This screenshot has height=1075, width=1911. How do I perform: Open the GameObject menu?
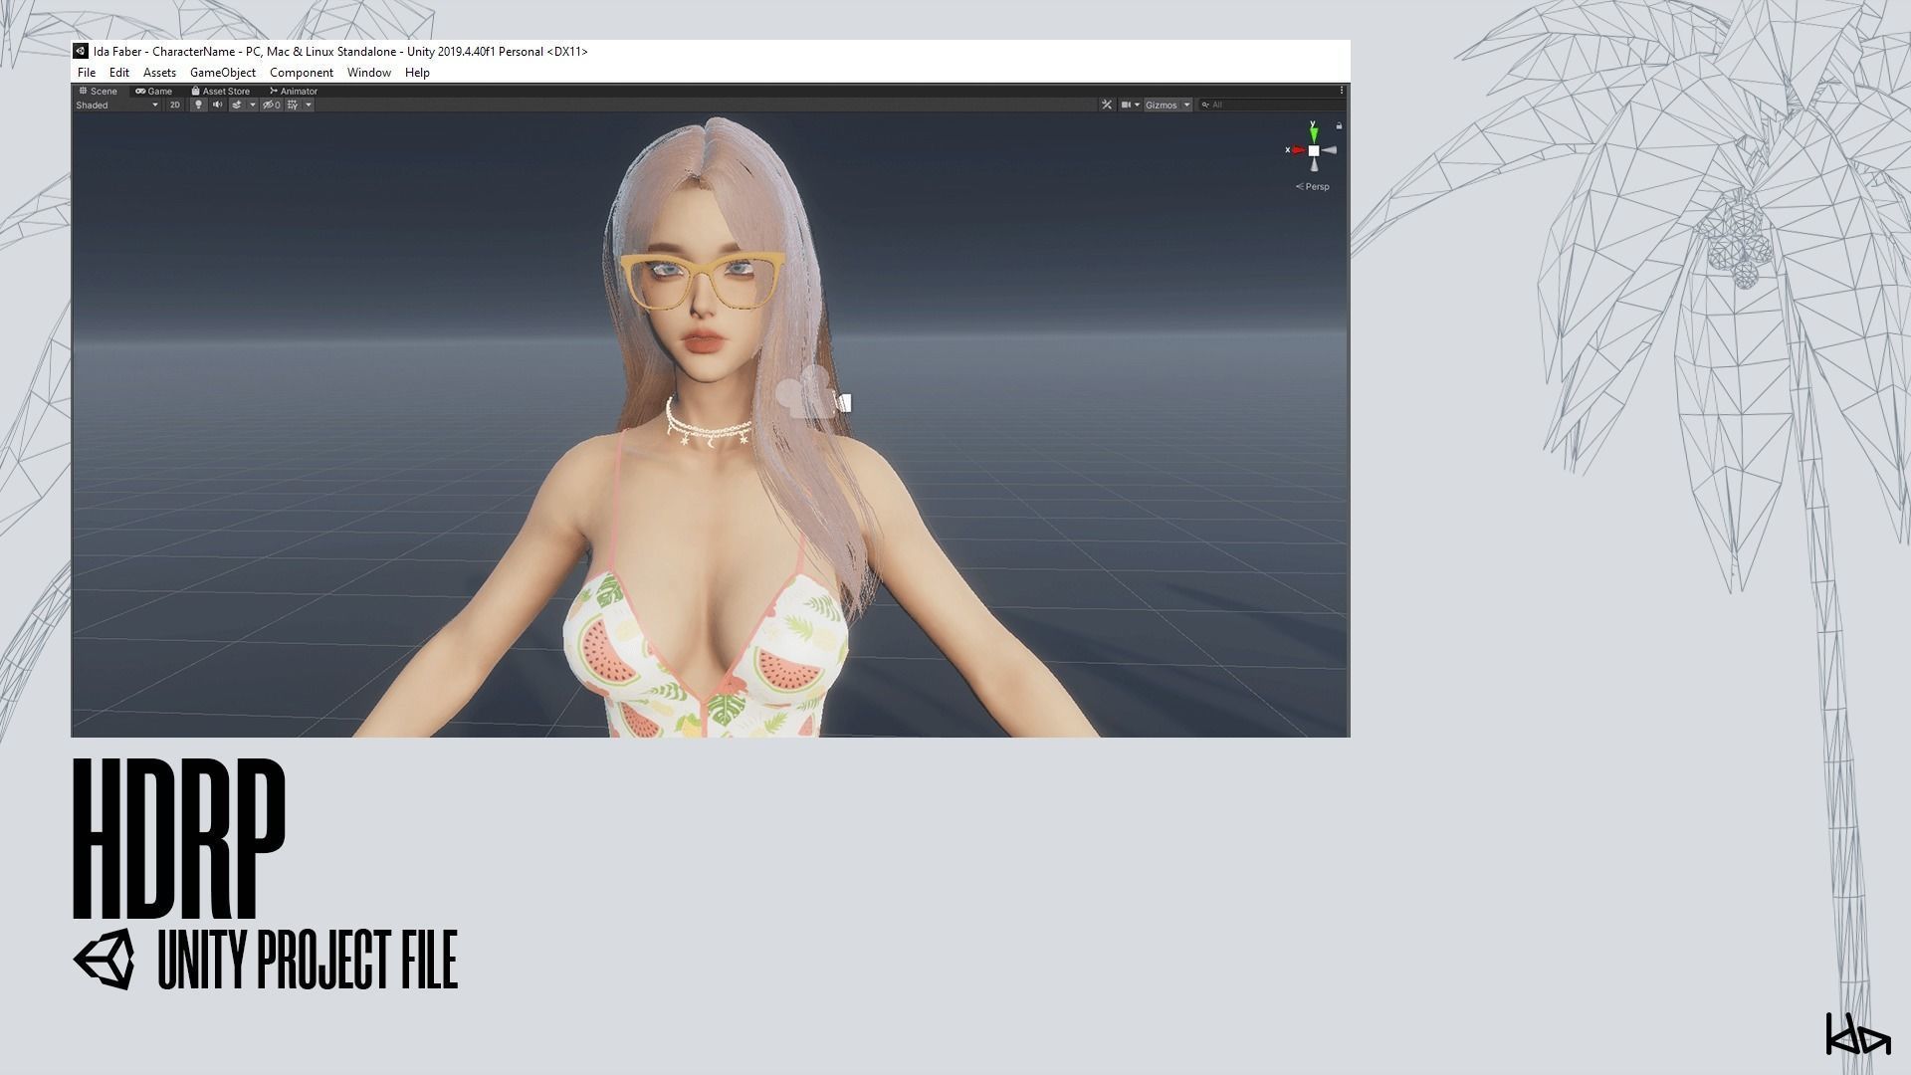[x=223, y=73]
